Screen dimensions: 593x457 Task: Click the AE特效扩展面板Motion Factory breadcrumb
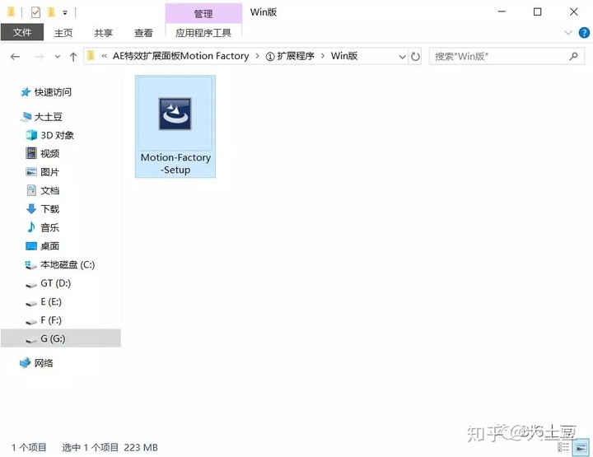coord(180,56)
